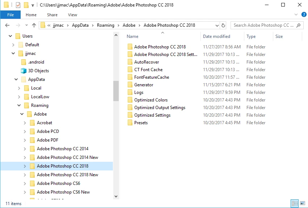This screenshot has width=308, height=208.
Task: Select the Optimized Output Settings folder
Action: [x=160, y=108]
